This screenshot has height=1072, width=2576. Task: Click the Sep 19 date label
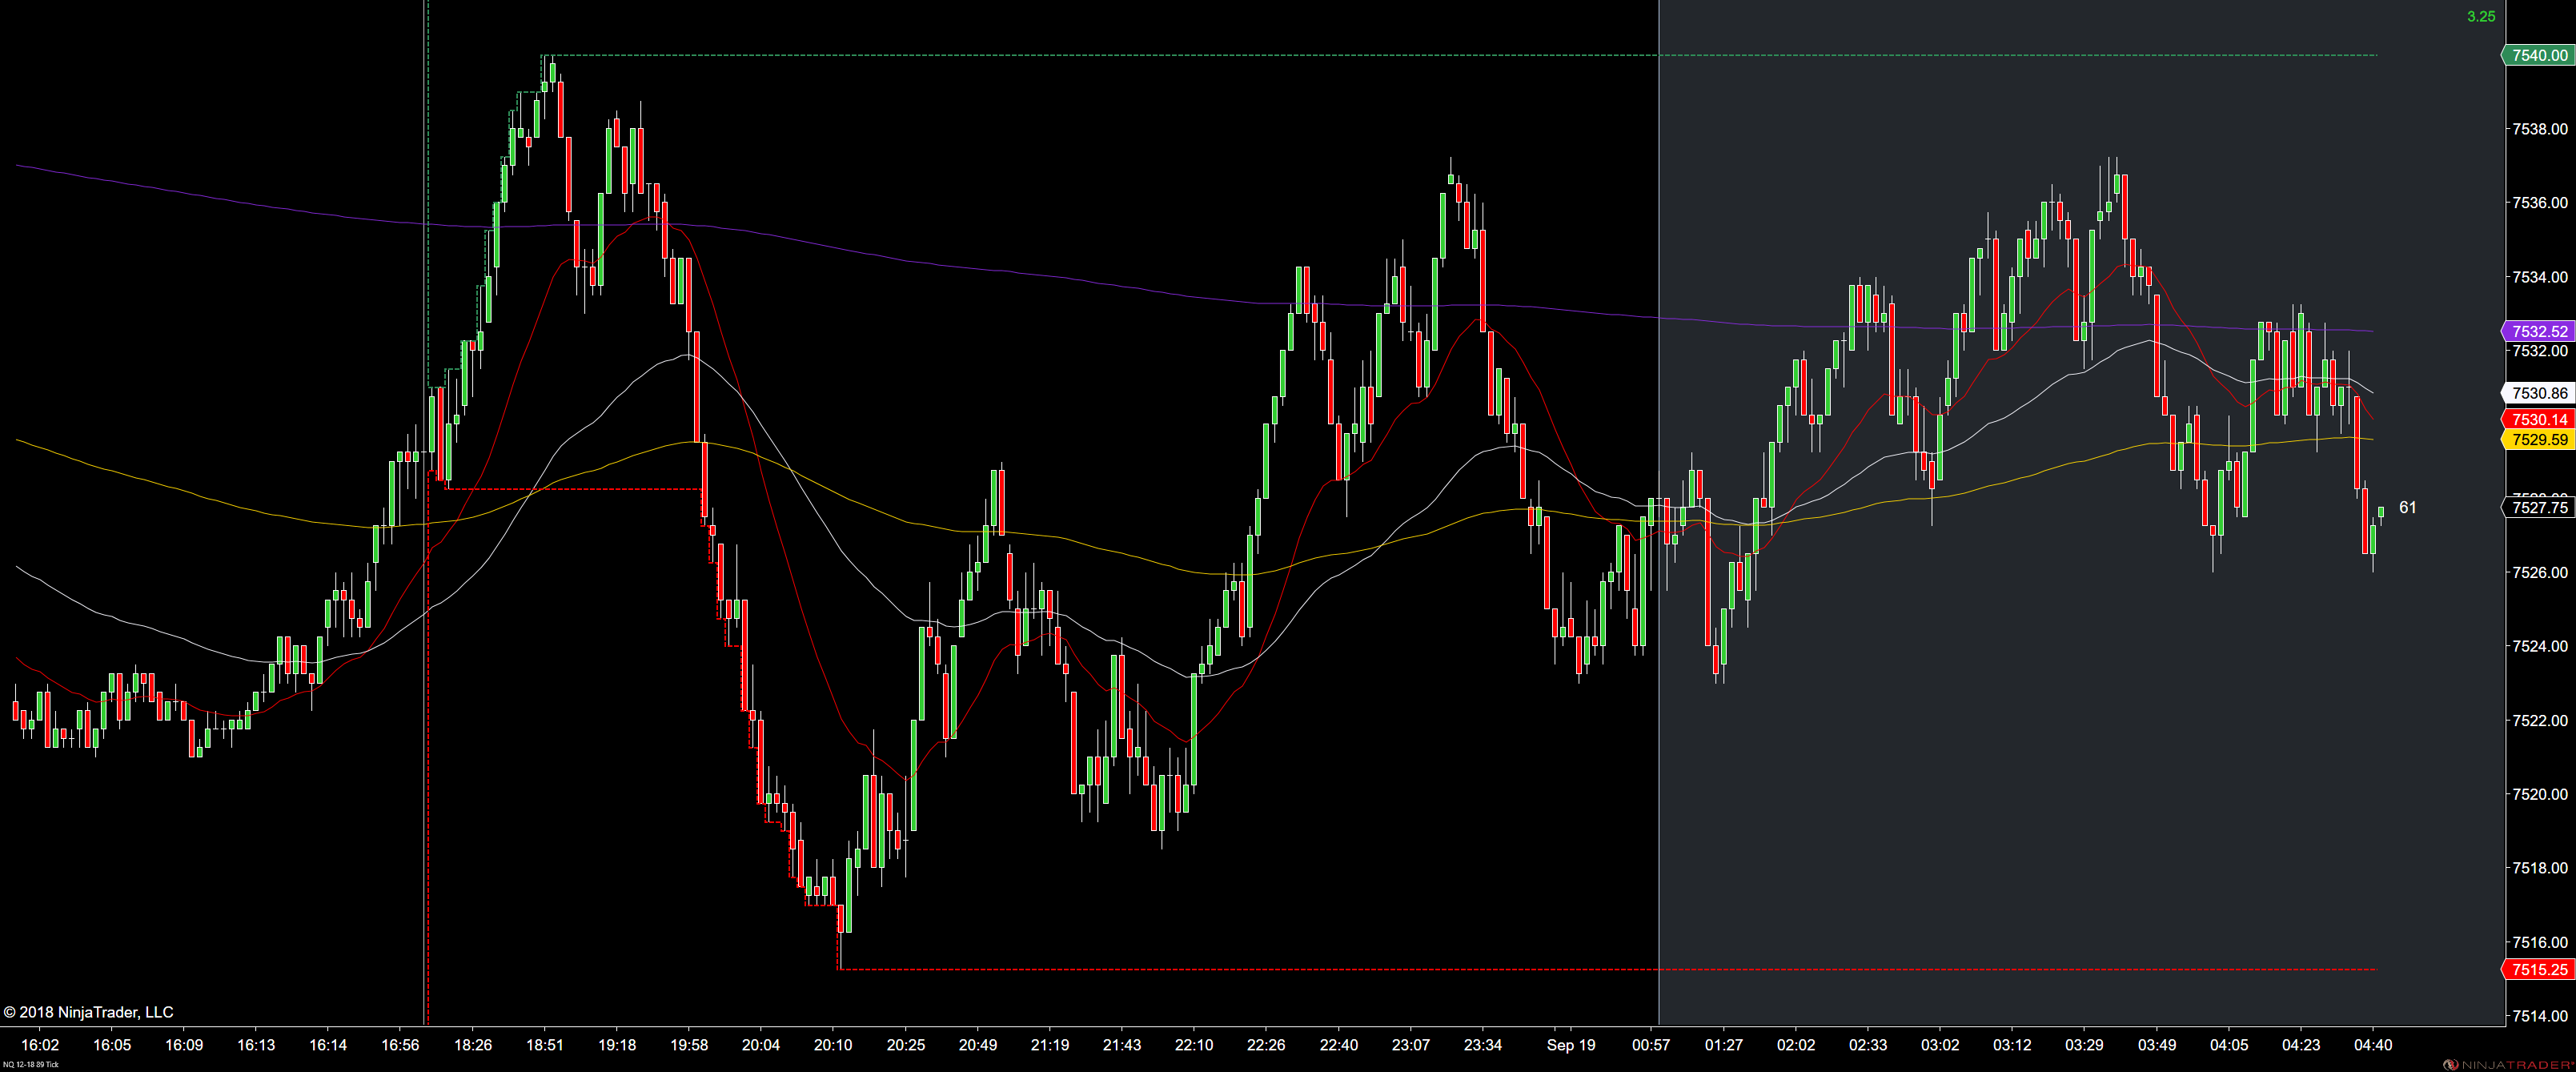[x=1571, y=1045]
